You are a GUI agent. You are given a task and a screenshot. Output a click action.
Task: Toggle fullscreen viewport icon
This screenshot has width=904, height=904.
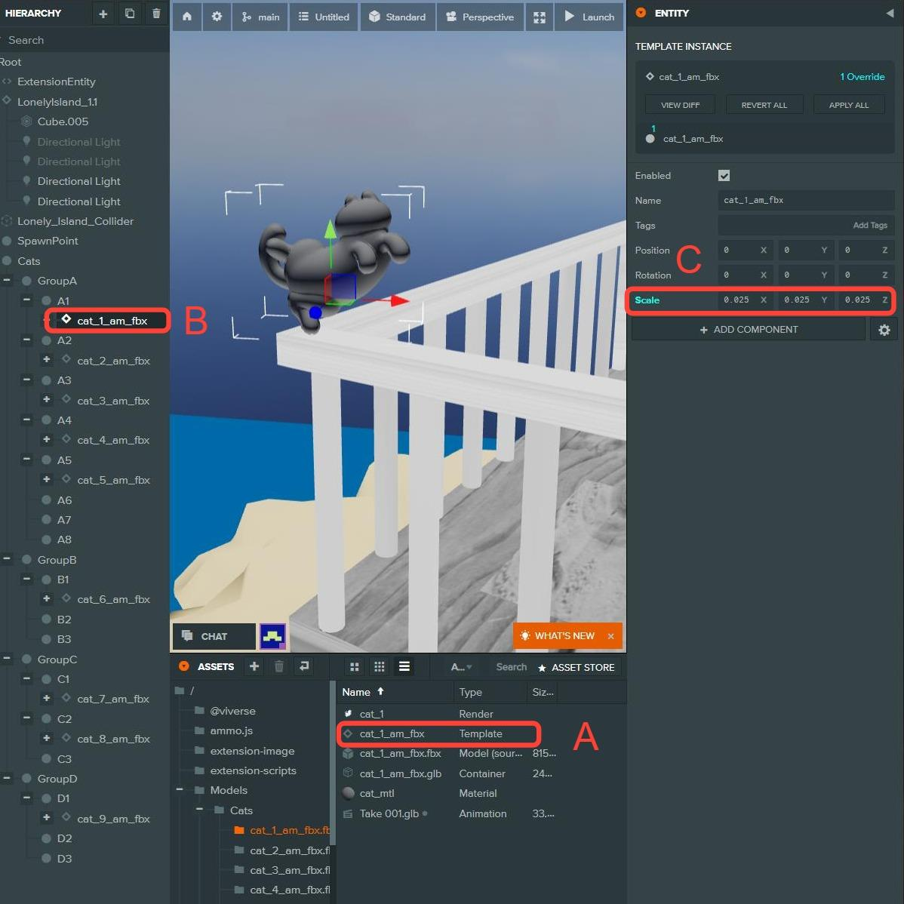539,17
